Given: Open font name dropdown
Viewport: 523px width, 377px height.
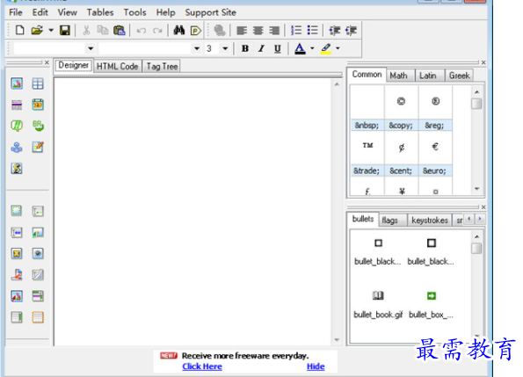Looking at the screenshot, I should [197, 48].
